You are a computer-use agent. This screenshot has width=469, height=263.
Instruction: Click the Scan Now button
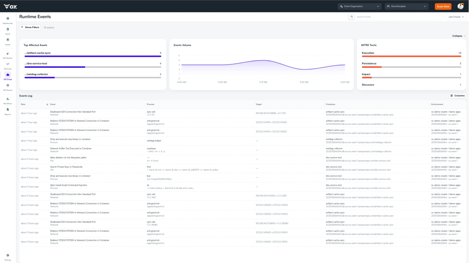pyautogui.click(x=443, y=6)
